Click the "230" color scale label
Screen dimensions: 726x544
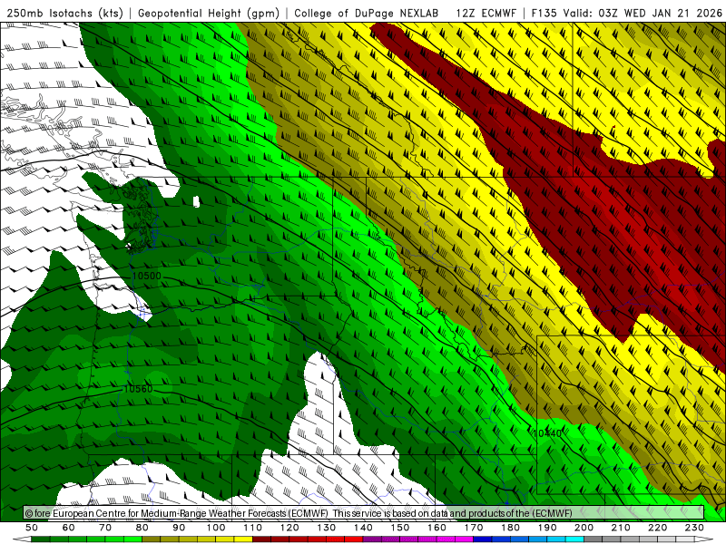(x=694, y=528)
